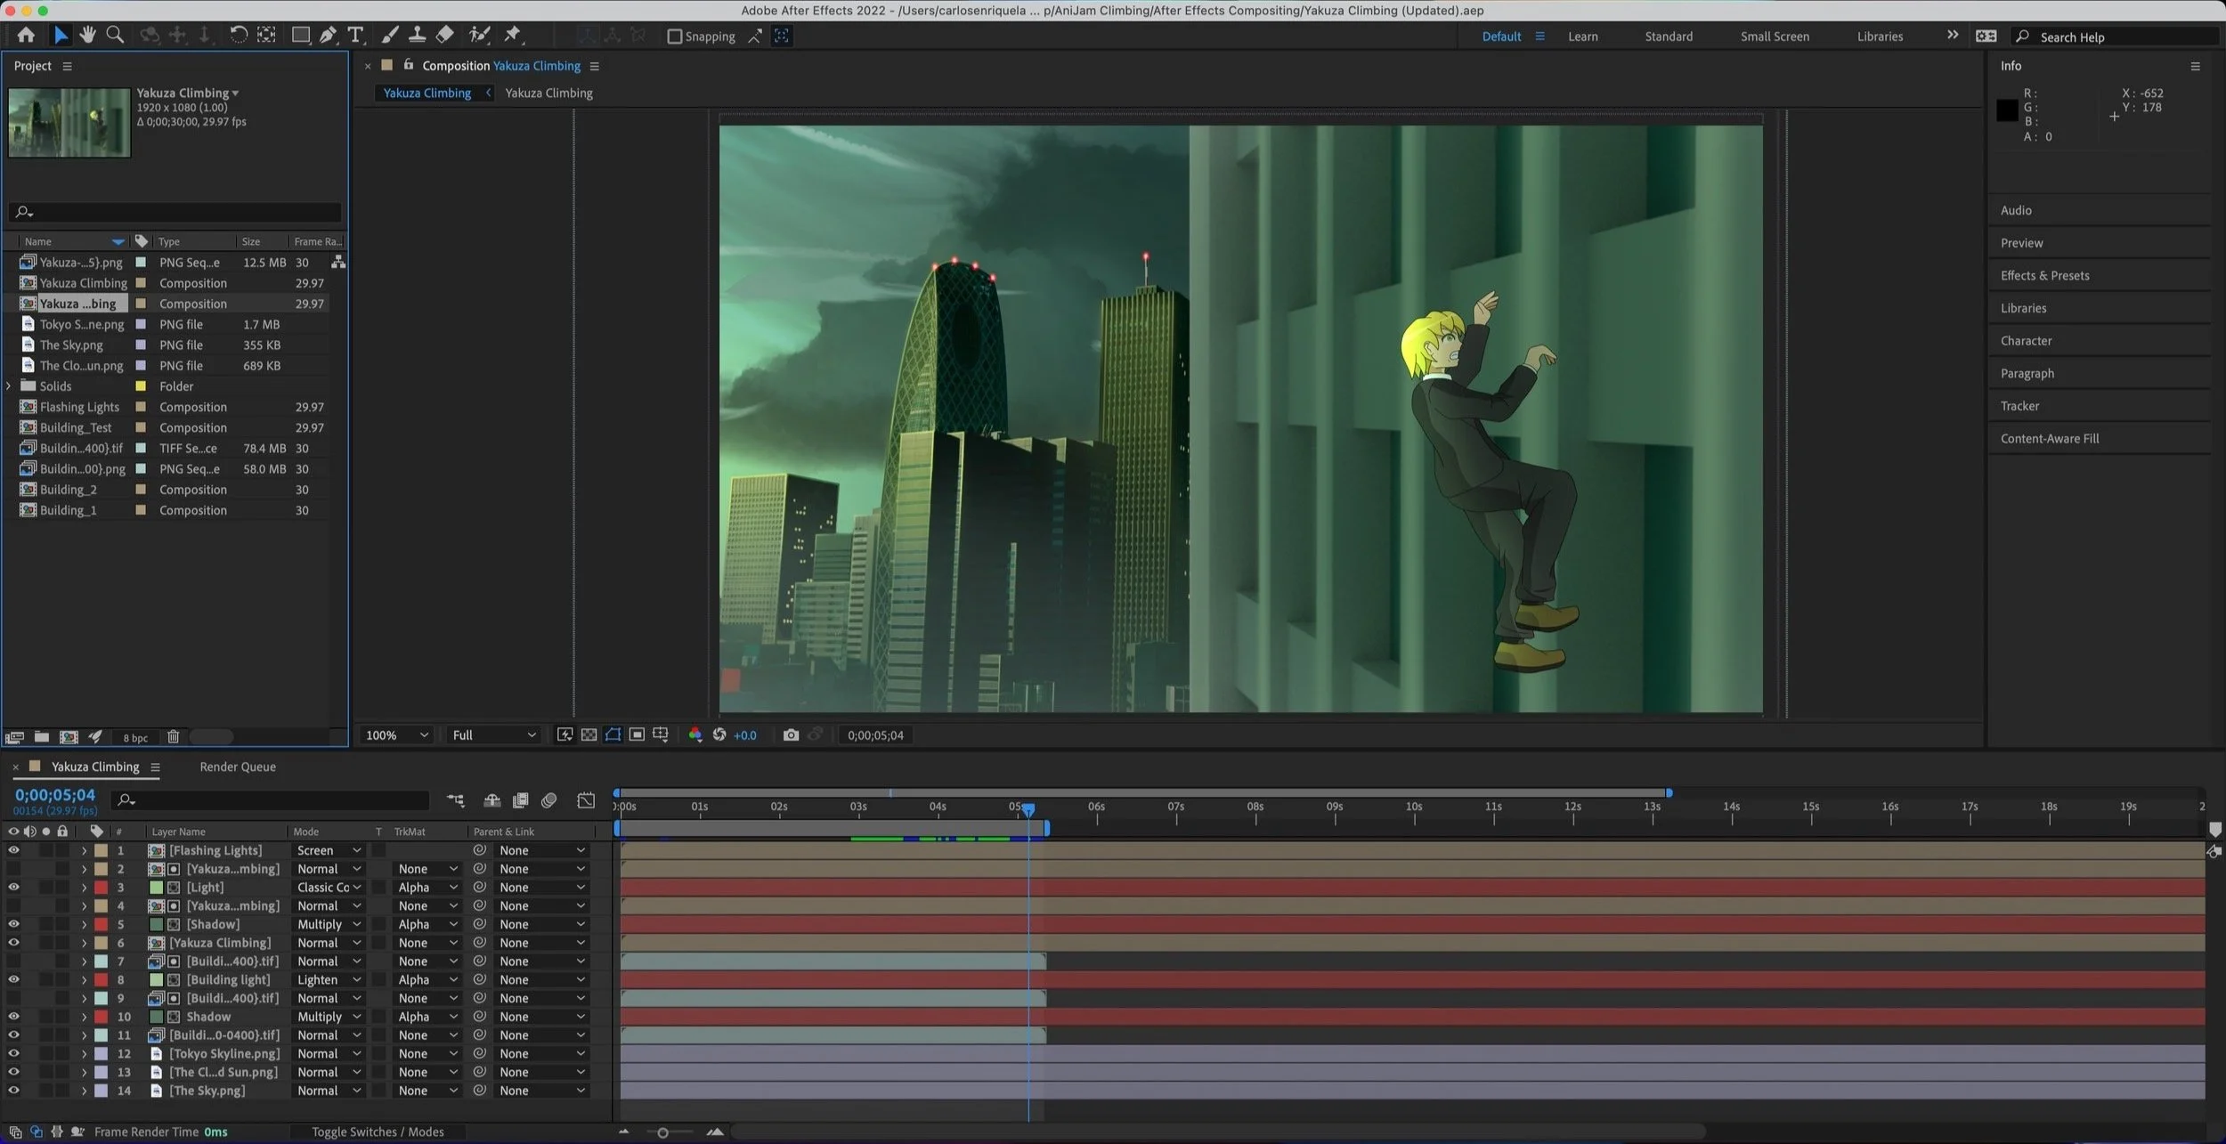Select the Zoom magnifier tool

[115, 36]
